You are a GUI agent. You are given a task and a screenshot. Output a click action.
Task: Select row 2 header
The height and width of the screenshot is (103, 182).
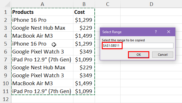coord(6,20)
